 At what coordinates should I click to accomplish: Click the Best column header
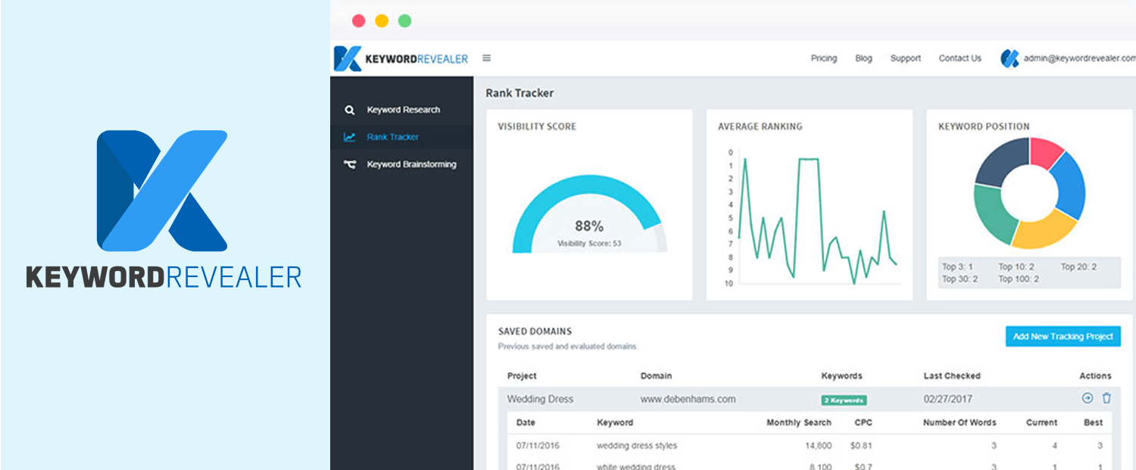1093,422
